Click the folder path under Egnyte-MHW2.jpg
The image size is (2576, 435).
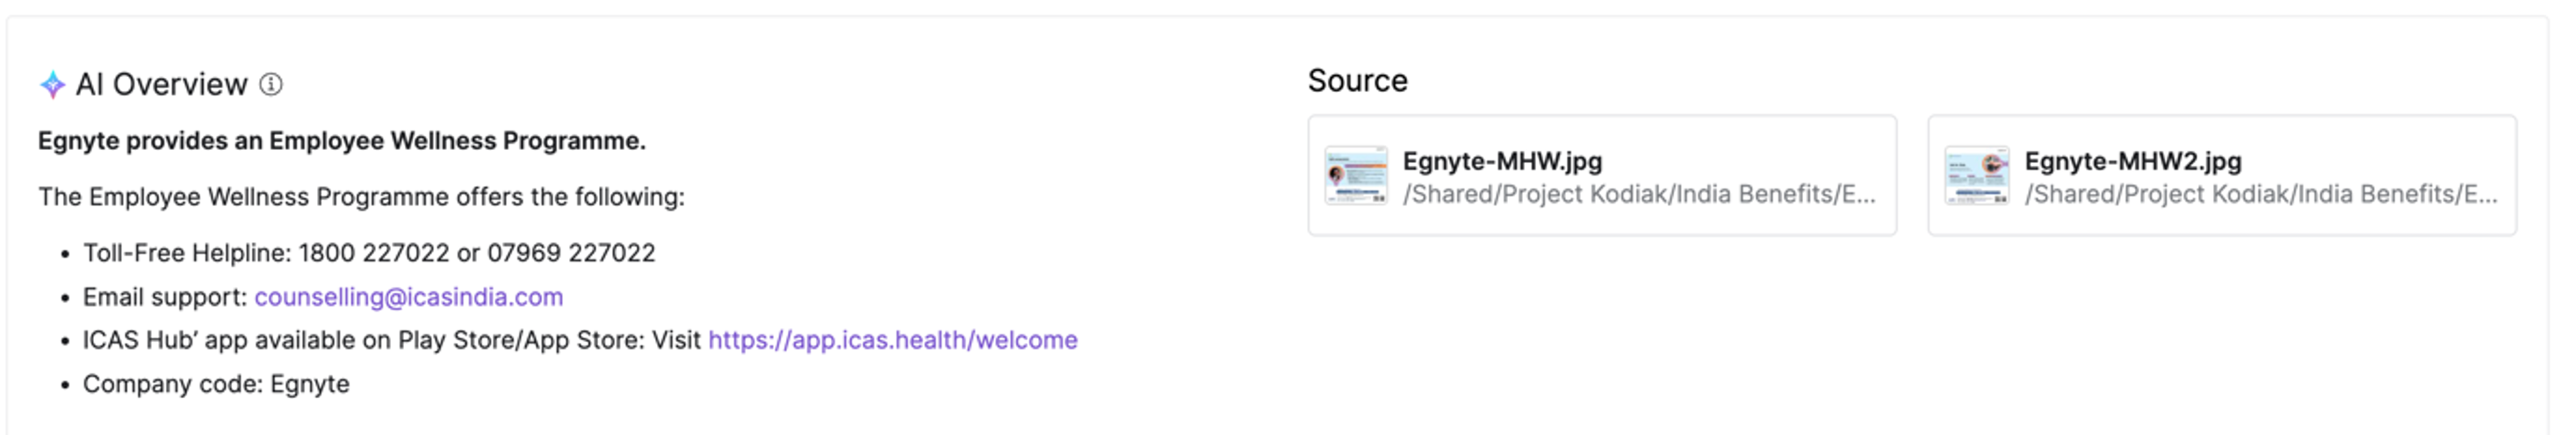click(x=2260, y=195)
